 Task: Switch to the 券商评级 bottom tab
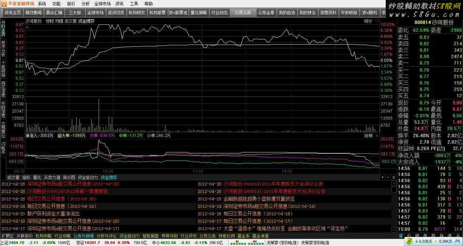[169, 236]
